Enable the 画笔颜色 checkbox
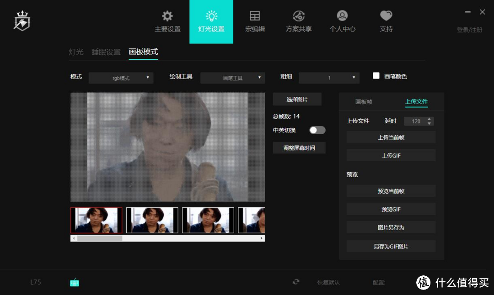 (x=376, y=76)
